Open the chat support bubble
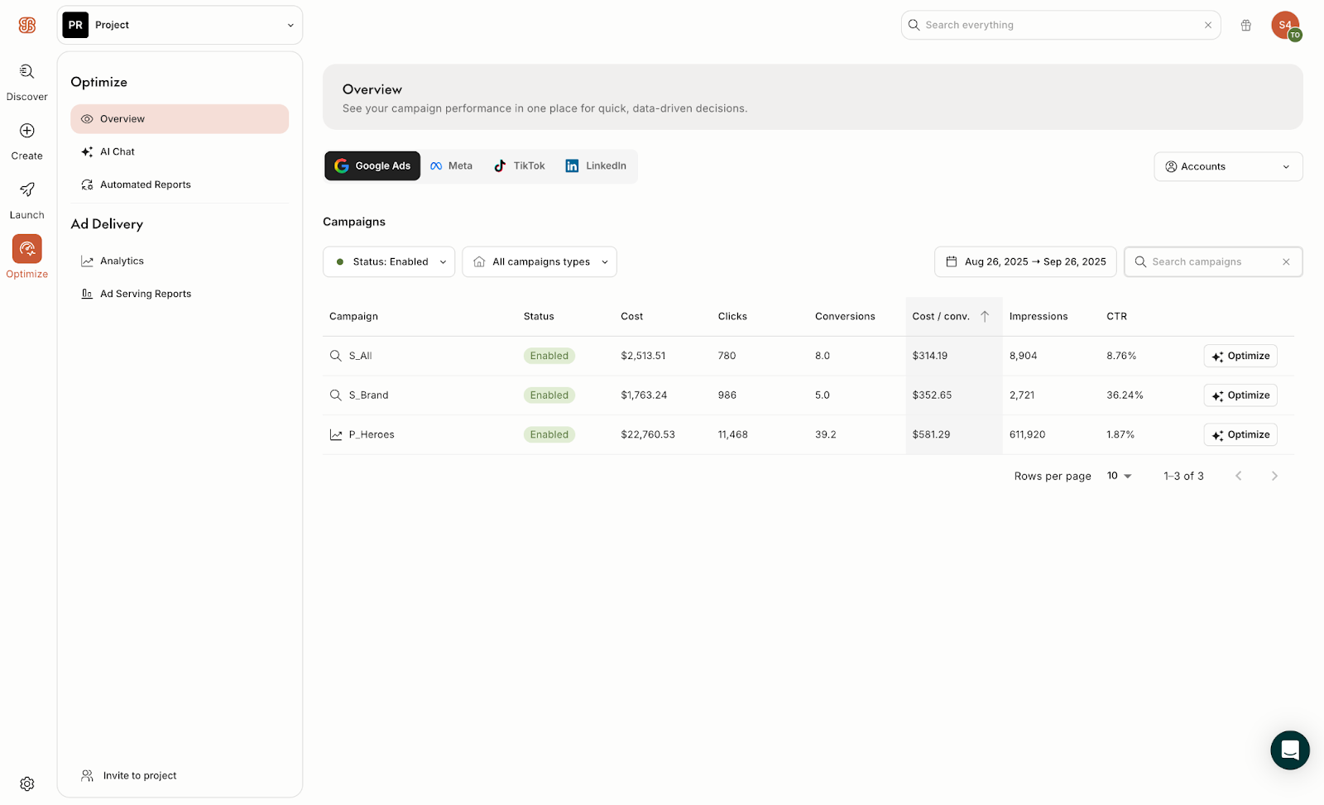The width and height of the screenshot is (1324, 805). coord(1289,750)
